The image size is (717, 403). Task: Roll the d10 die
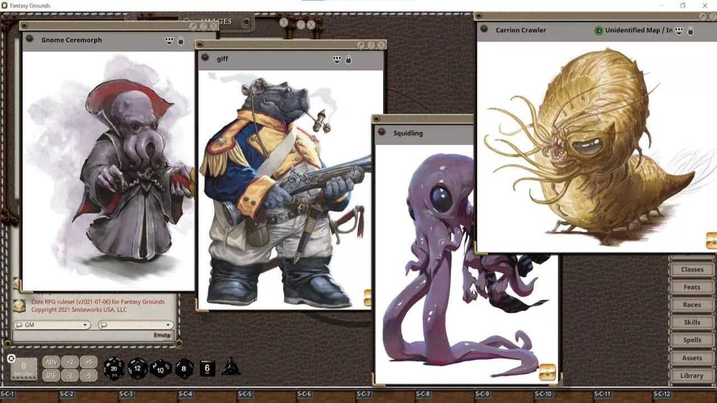coord(160,368)
